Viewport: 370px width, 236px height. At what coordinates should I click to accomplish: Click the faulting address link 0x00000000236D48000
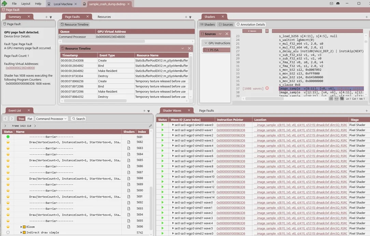20,68
